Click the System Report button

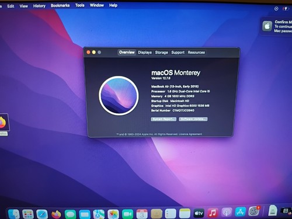coord(164,119)
